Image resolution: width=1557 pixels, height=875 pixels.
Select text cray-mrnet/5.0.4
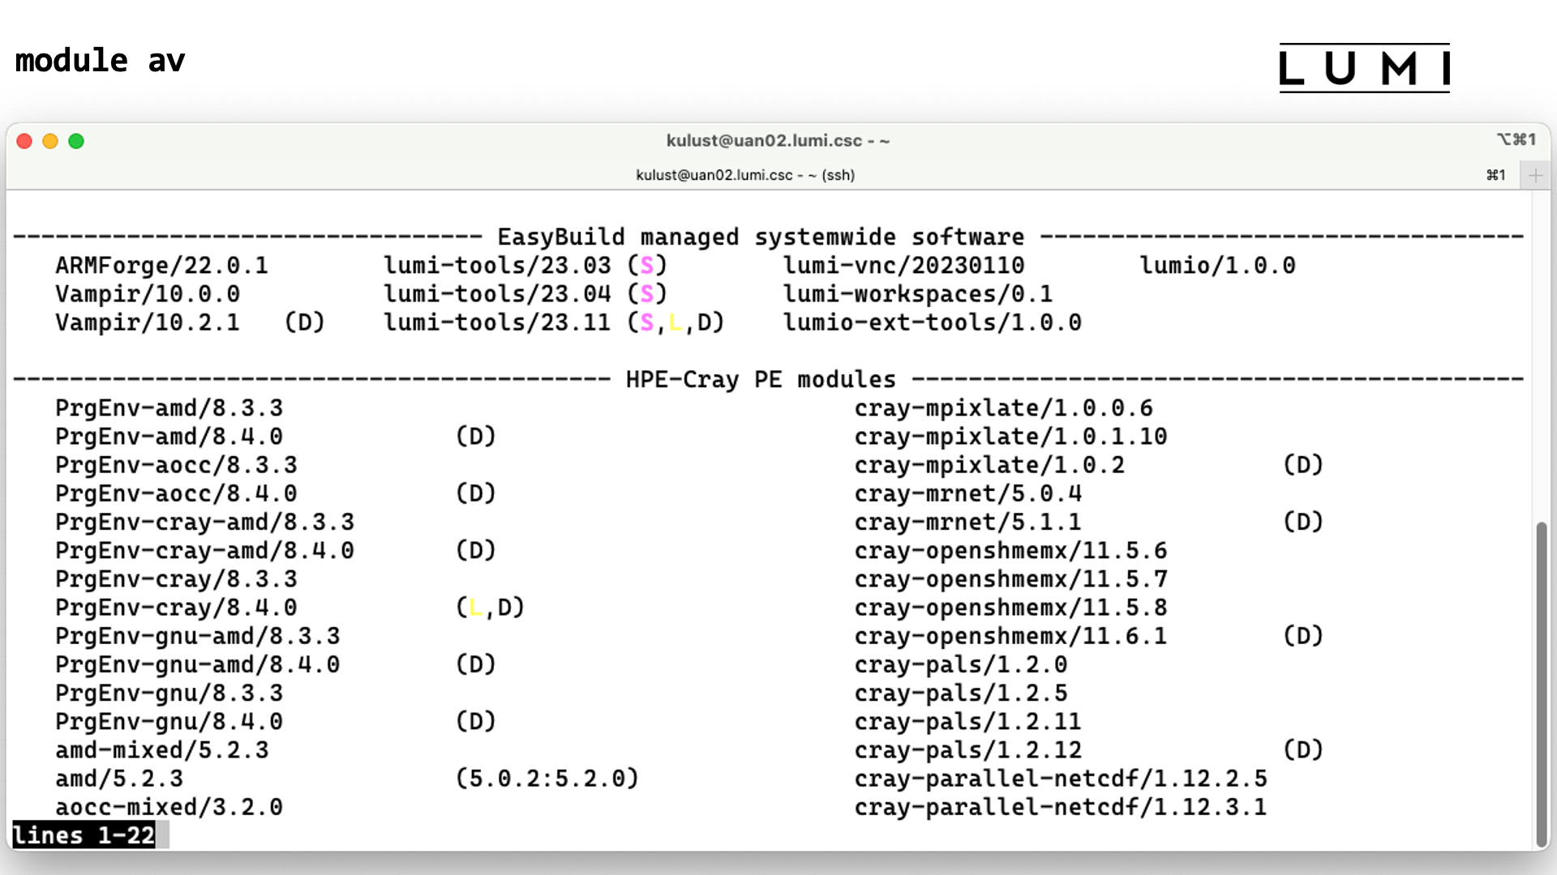tap(967, 493)
